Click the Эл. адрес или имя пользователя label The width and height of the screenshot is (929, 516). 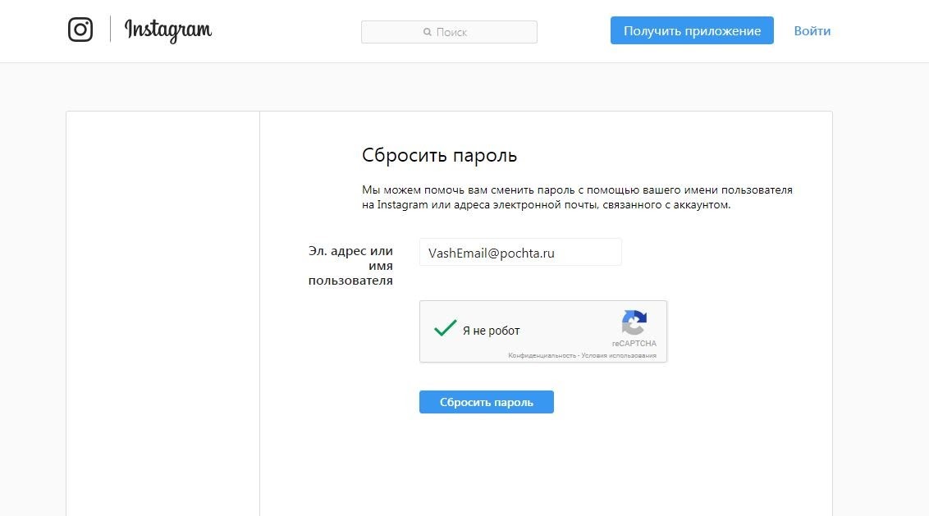coord(350,266)
